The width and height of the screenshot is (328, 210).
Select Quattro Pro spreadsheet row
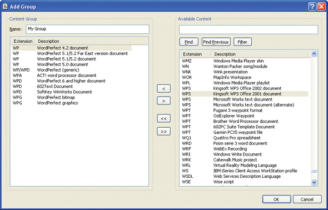point(245,138)
